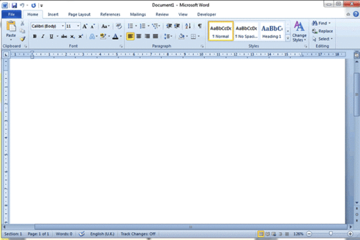Click the Replace button
The image size is (360, 240).
[322, 31]
